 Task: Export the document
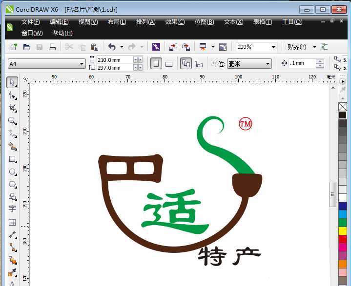pyautogui.click(x=186, y=47)
